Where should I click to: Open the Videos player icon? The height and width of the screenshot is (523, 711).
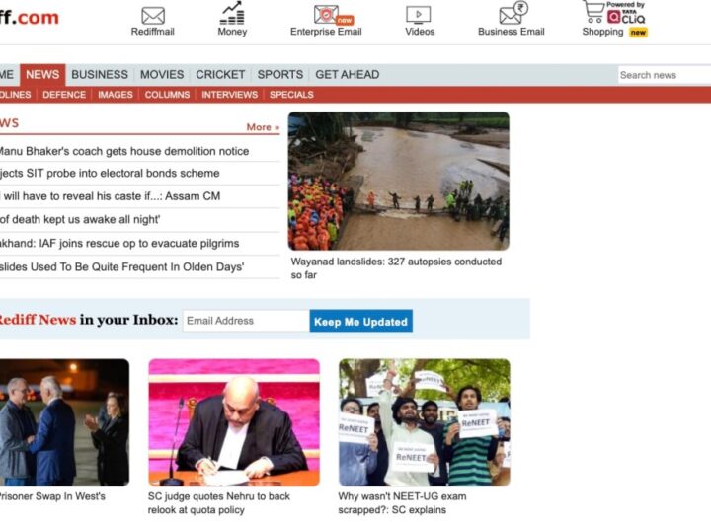pos(419,16)
